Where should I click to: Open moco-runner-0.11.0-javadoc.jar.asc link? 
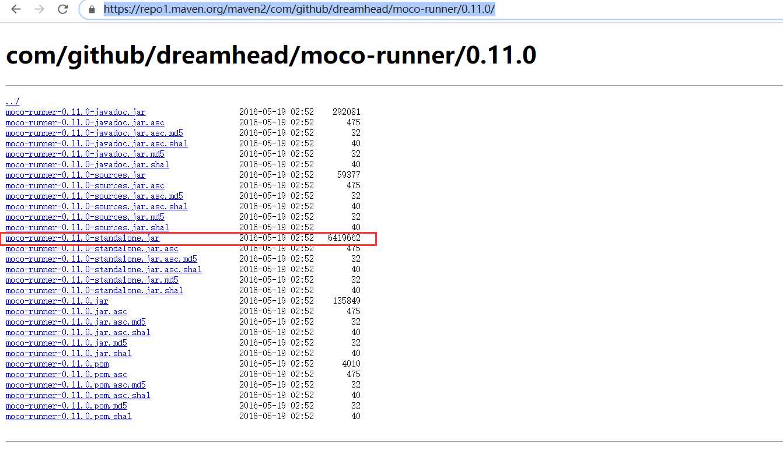click(85, 122)
